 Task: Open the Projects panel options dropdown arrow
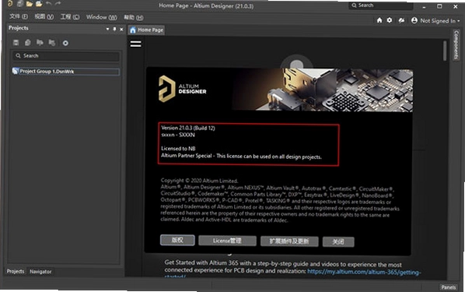tap(107, 29)
